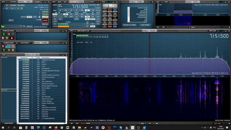This screenshot has height=130, width=231.
Task: Click LOAD PLUGINS button
Action: point(145,25)
